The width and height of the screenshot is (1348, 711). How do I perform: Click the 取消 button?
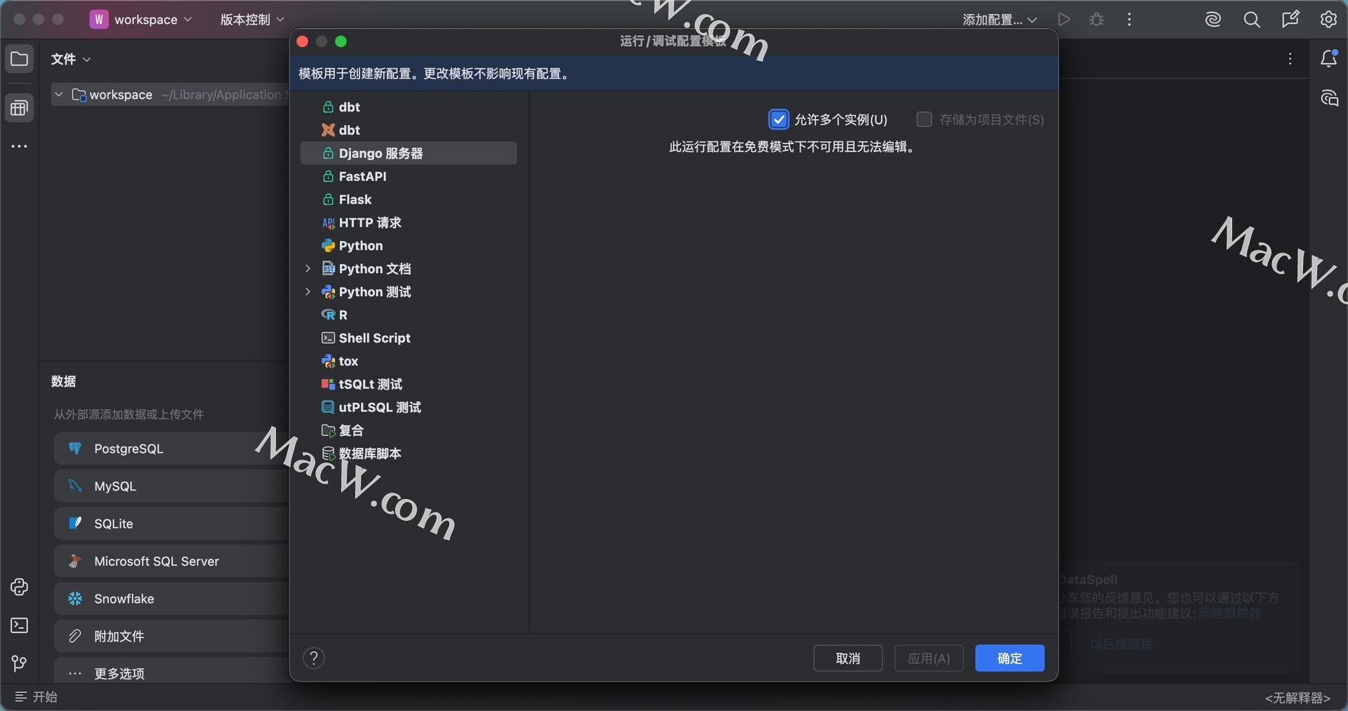pyautogui.click(x=847, y=658)
